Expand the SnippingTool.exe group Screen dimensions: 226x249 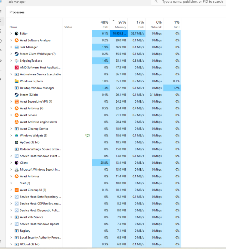(11, 61)
